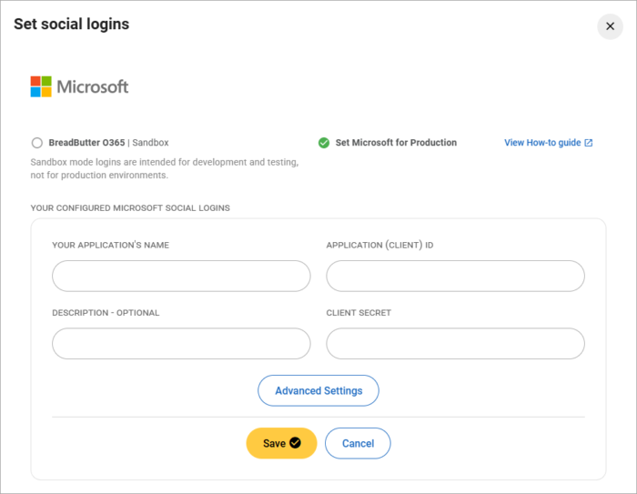Click the Sandbox mode description text

tap(164, 168)
